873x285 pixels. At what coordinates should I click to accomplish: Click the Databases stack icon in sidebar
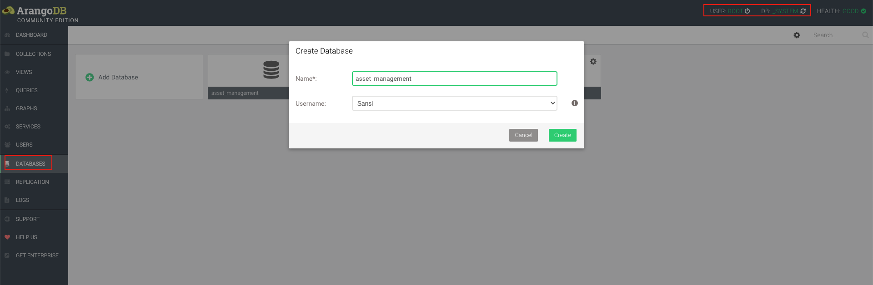[x=7, y=164]
